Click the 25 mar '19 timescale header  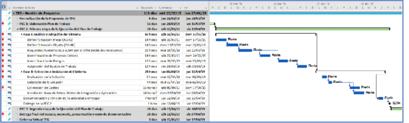coord(280,3)
